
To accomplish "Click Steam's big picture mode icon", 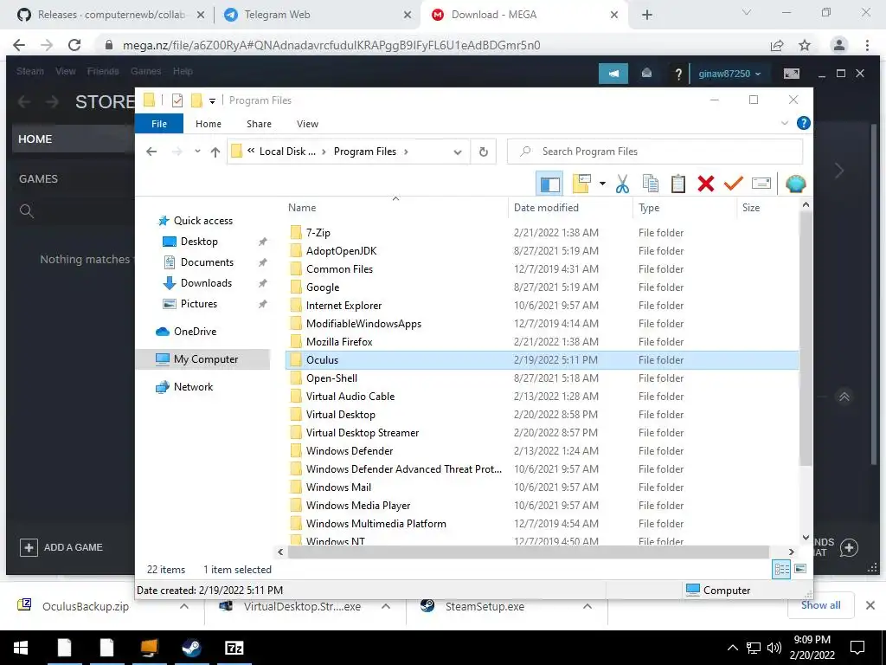I will tap(791, 74).
